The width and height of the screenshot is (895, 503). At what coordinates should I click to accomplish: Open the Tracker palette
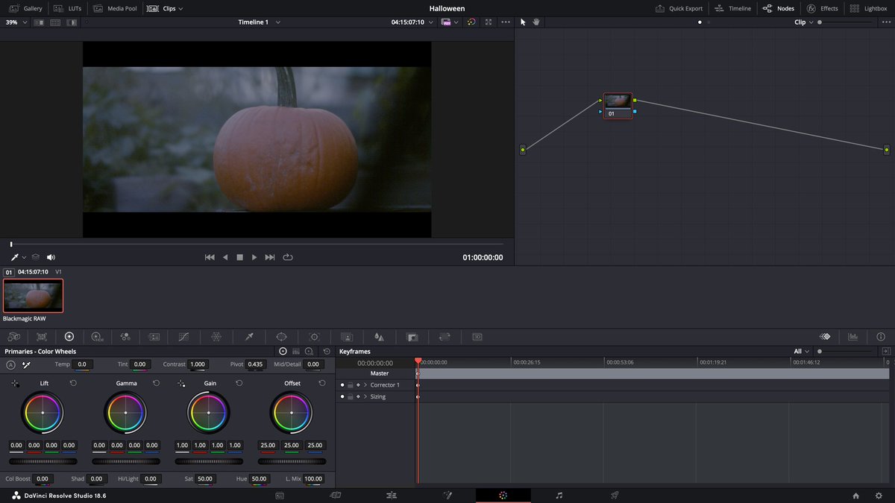tap(313, 337)
